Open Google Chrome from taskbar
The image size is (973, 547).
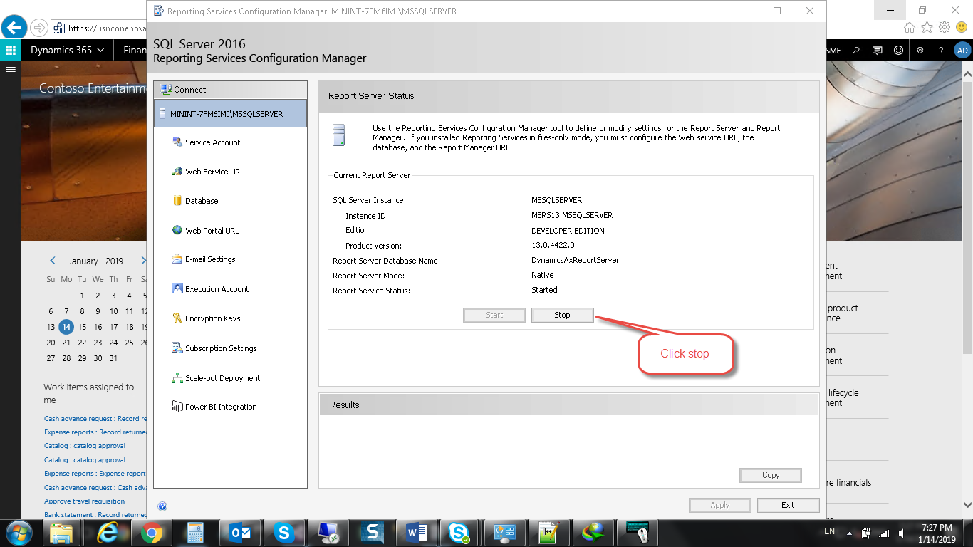click(x=152, y=533)
